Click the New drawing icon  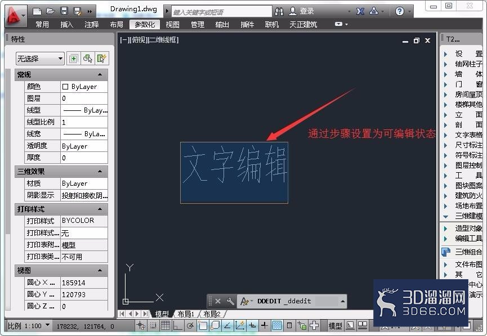click(x=37, y=11)
